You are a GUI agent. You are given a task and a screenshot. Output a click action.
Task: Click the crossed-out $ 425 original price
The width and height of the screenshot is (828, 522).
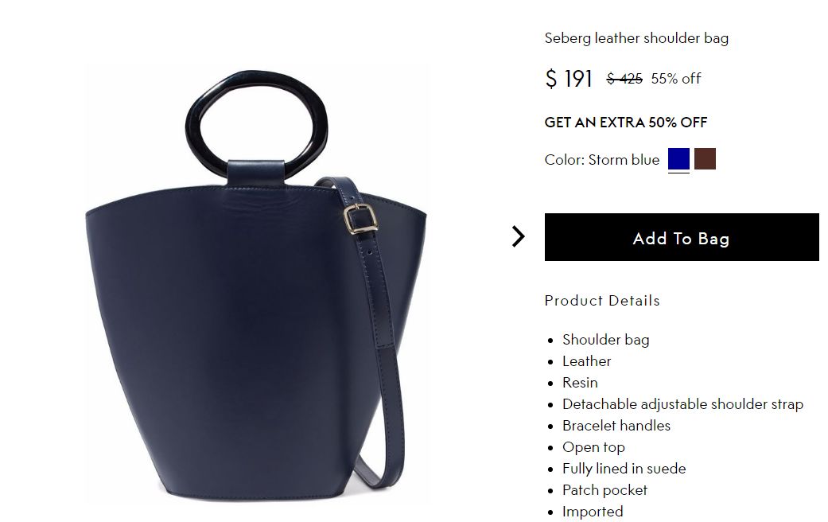click(624, 79)
